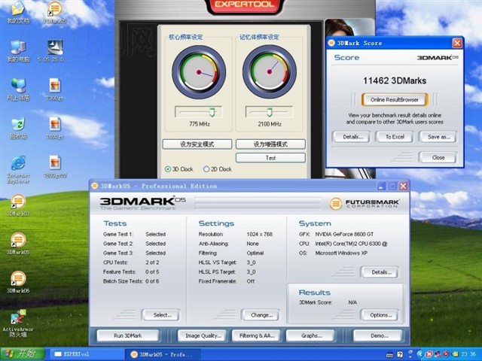Click the enhanced mode button (设为增强模式)

click(x=270, y=144)
